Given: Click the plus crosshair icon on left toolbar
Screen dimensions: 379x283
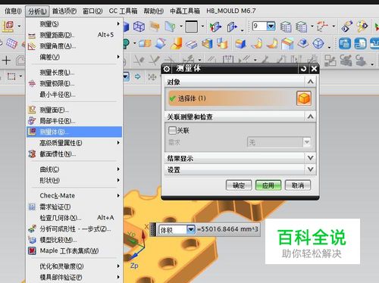Looking at the screenshot, I should pyautogui.click(x=6, y=61).
